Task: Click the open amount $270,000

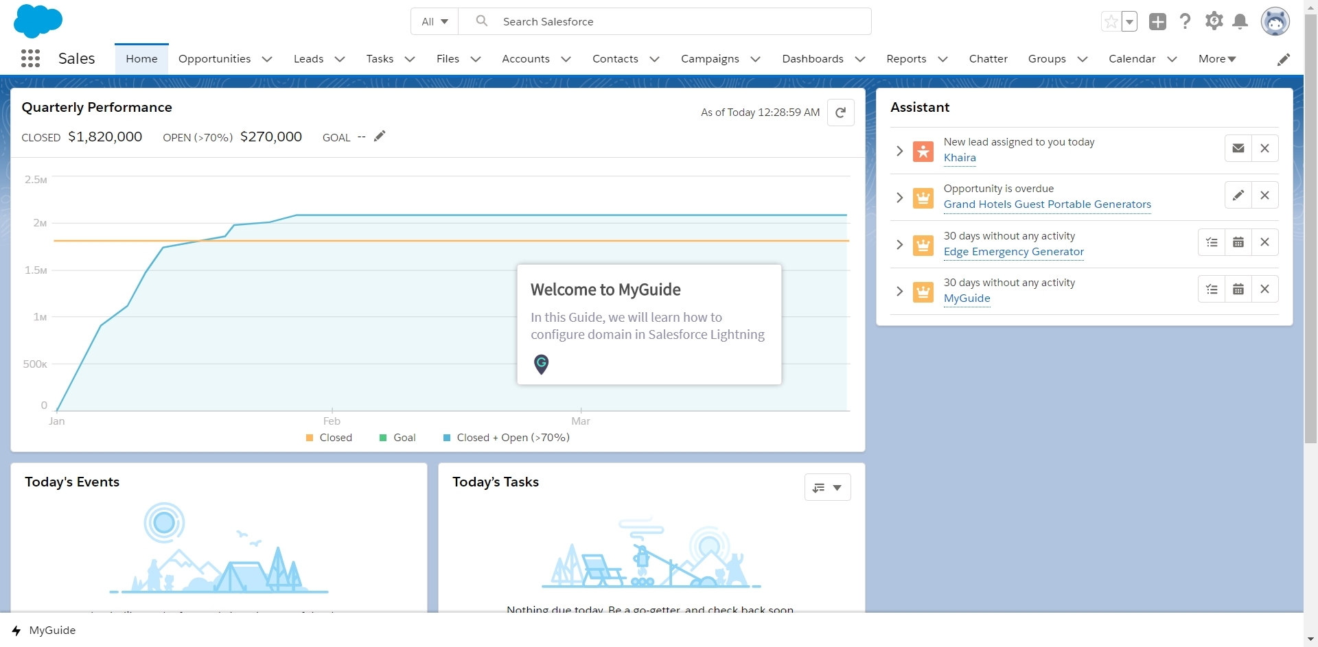Action: pyautogui.click(x=271, y=137)
